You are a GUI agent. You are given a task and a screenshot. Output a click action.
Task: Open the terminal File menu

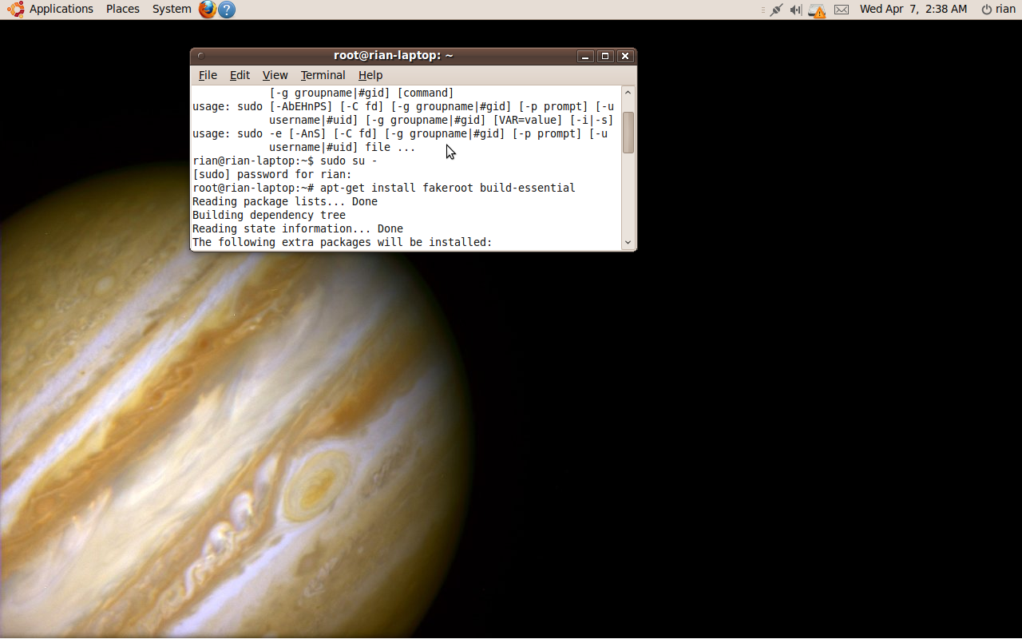coord(208,75)
